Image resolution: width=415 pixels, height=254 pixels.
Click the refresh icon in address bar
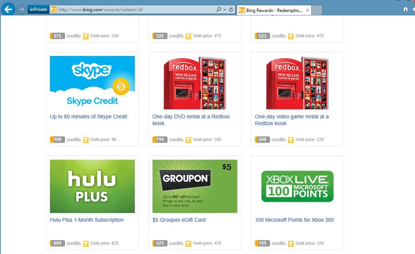pyautogui.click(x=231, y=9)
